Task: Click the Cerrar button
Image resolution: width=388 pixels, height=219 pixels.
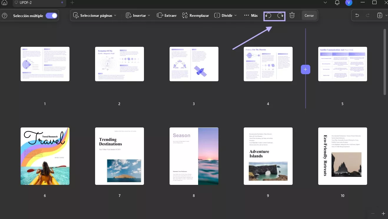Action: [x=309, y=16]
